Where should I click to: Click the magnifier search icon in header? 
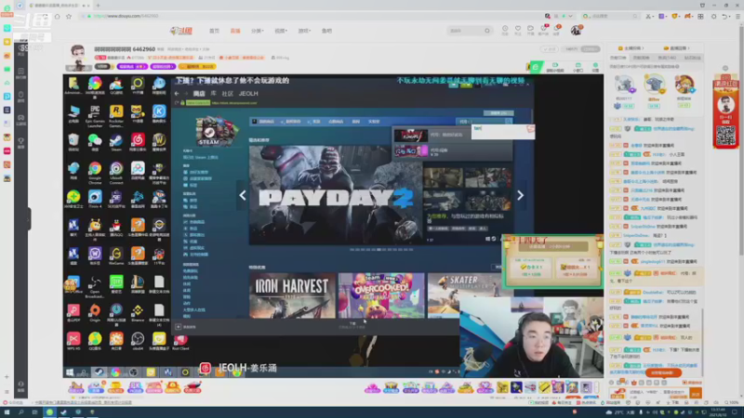click(x=487, y=31)
